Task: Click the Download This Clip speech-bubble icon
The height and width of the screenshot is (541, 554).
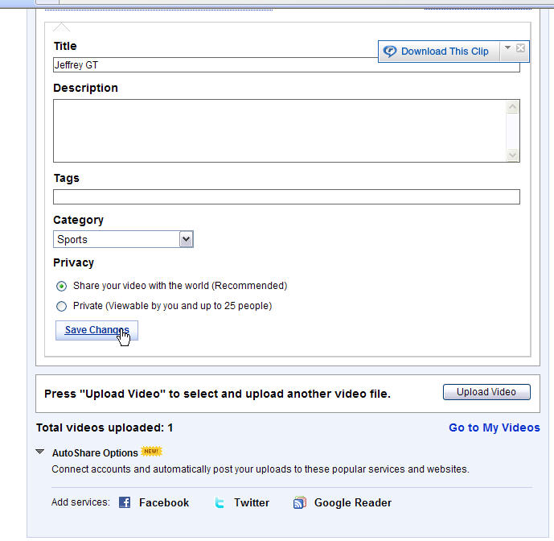Action: pyautogui.click(x=390, y=52)
